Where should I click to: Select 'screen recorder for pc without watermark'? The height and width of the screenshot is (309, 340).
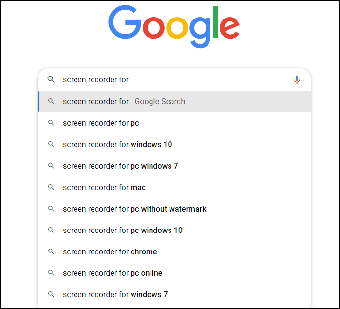[134, 209]
